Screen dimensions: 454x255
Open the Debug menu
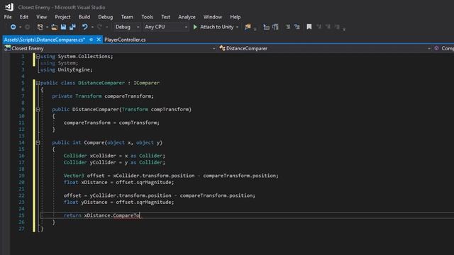106,17
